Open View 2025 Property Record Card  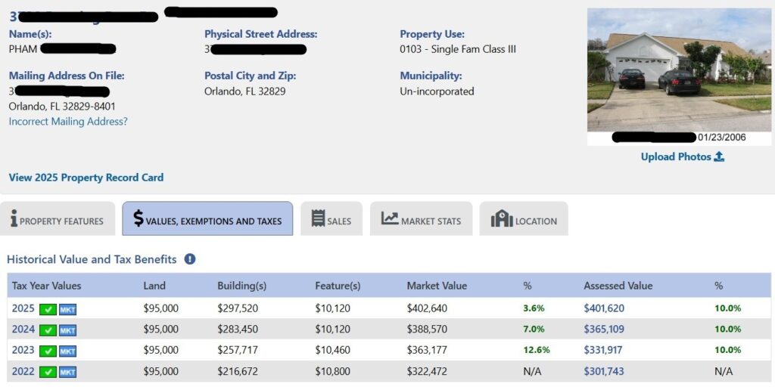[x=86, y=178]
